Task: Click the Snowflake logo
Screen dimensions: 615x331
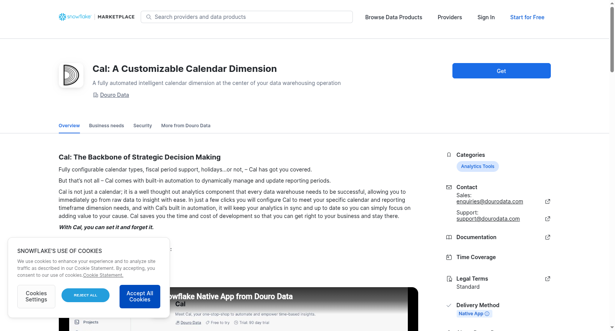Action: point(75,17)
